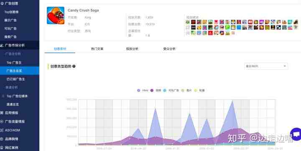
Task: Click the Candy Crush Saga app icon
Action: click(56, 15)
